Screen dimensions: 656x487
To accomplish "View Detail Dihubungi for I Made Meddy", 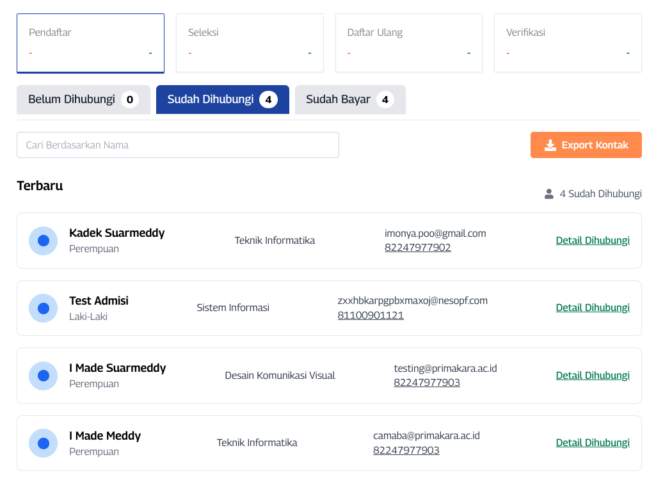I will 592,443.
